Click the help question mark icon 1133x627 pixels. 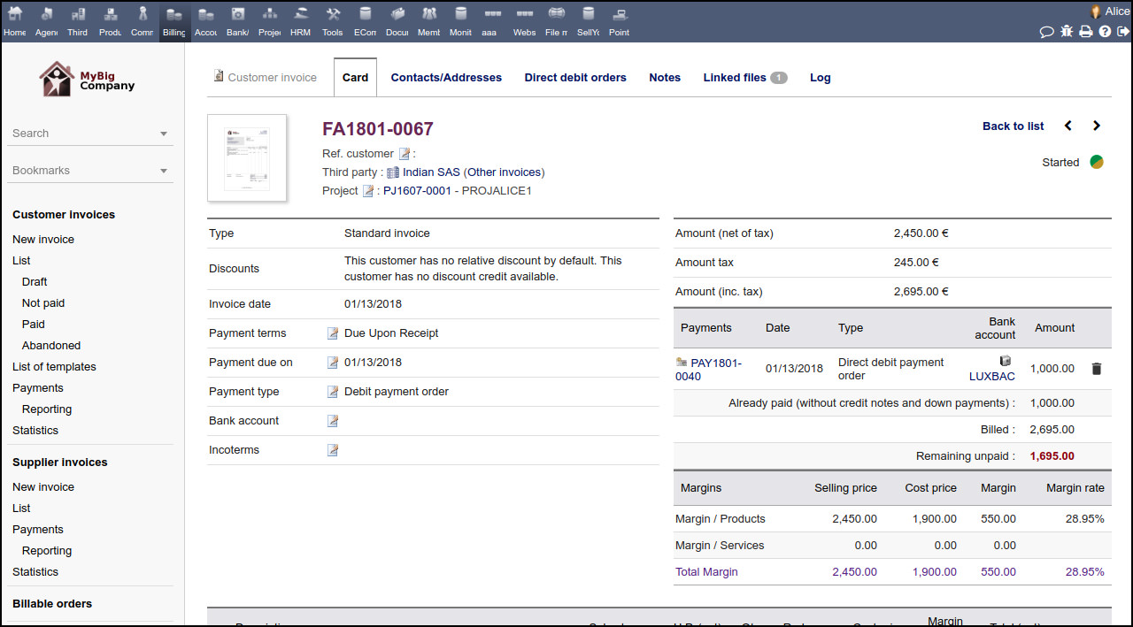1105,32
